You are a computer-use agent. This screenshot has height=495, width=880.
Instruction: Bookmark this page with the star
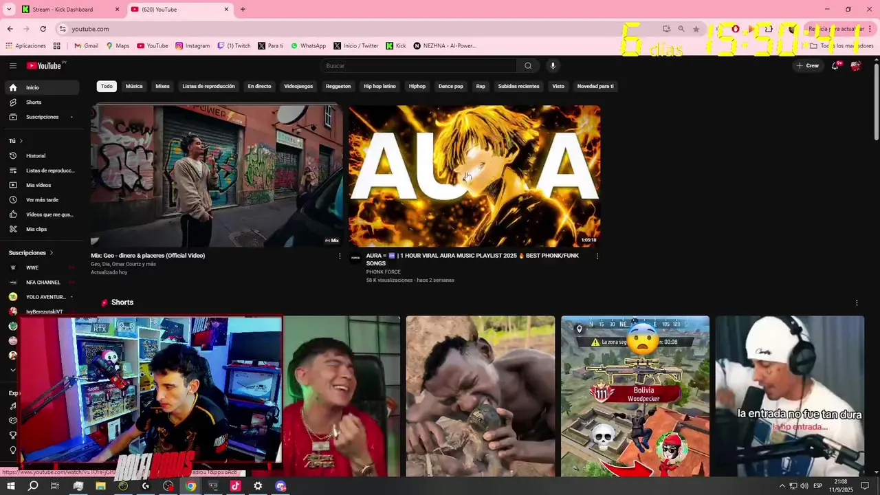[x=696, y=29]
